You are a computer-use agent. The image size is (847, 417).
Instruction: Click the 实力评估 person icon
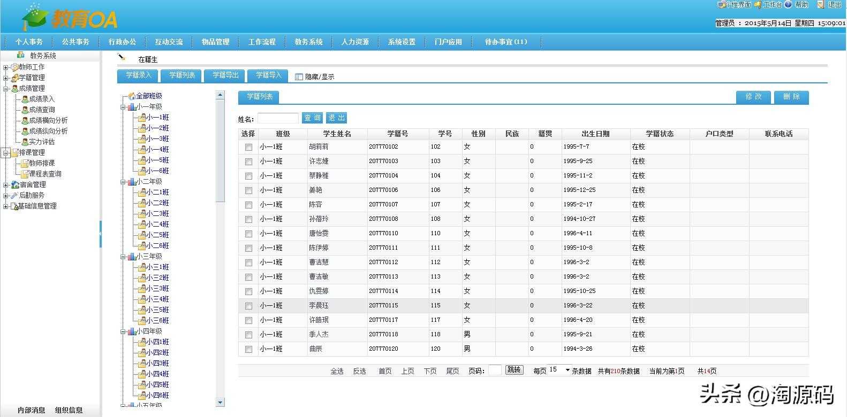click(25, 142)
